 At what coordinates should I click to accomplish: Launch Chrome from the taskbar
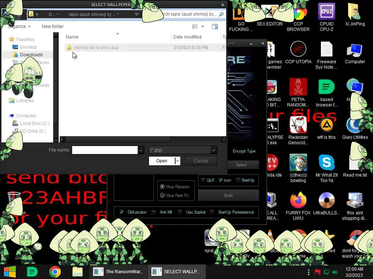click(x=55, y=272)
